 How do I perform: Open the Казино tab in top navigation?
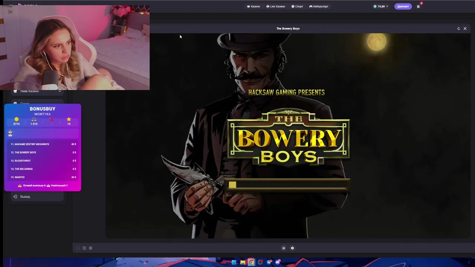[x=253, y=6]
